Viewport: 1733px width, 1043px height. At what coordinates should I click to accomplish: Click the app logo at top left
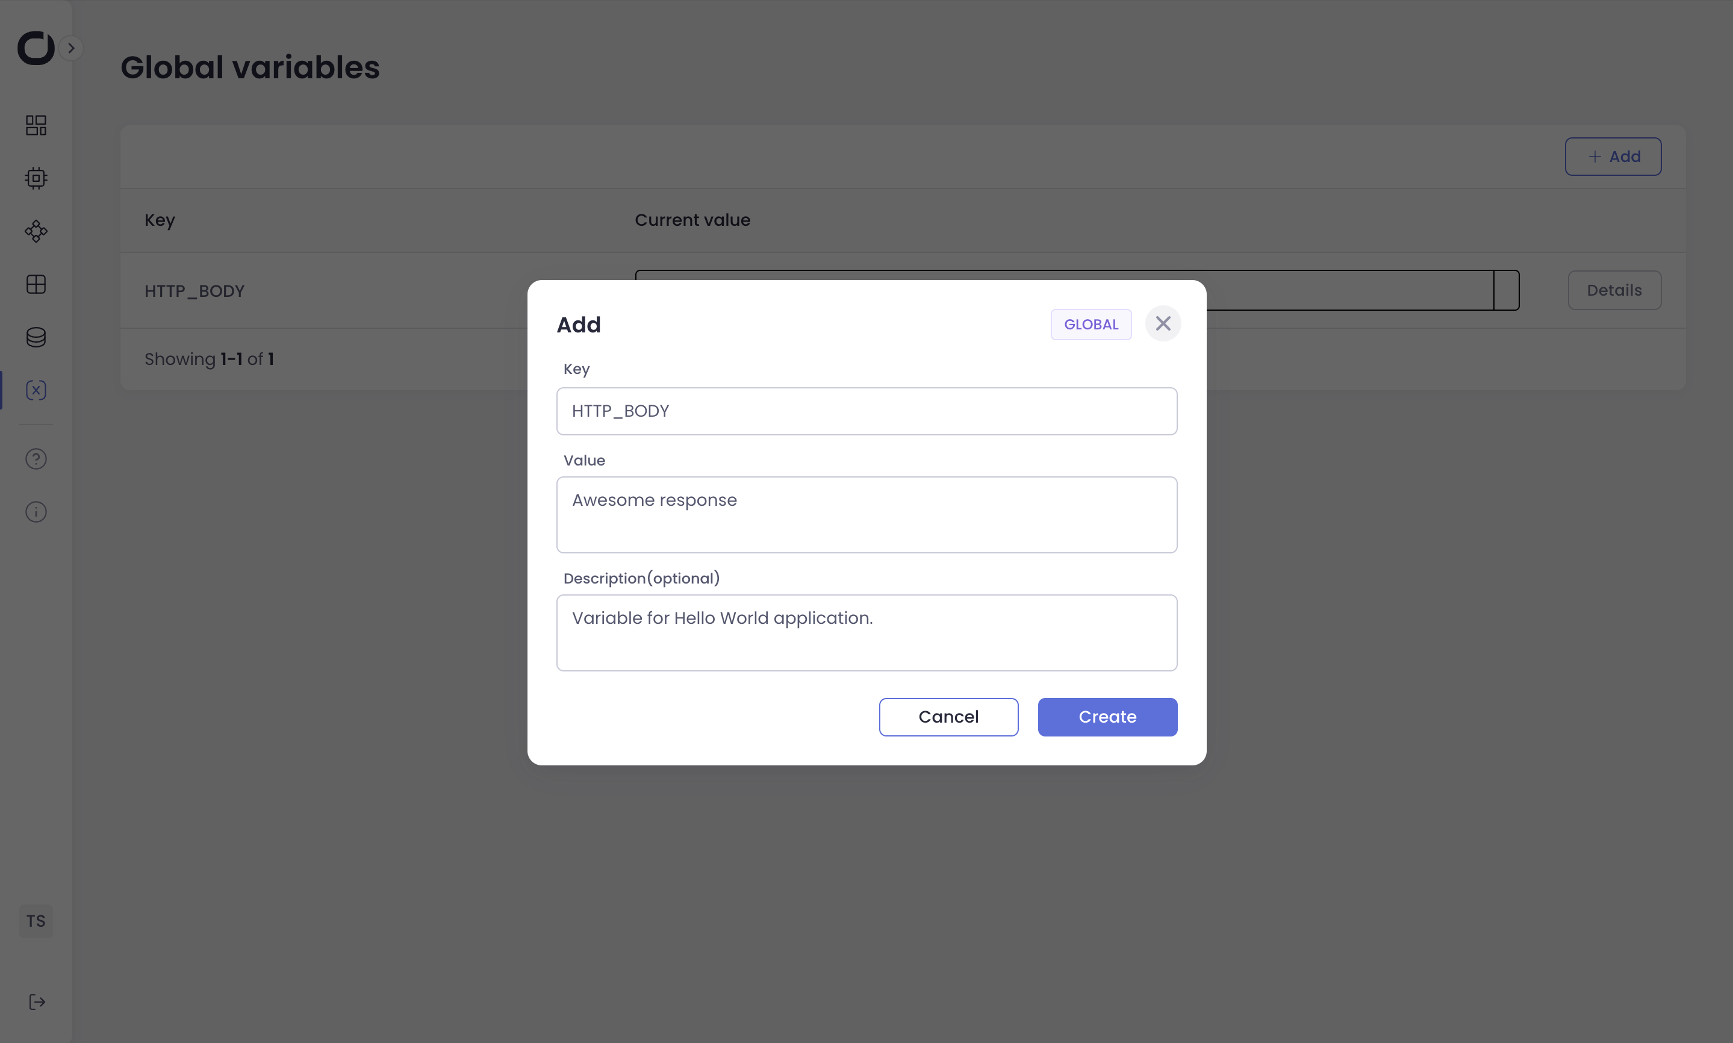(35, 48)
